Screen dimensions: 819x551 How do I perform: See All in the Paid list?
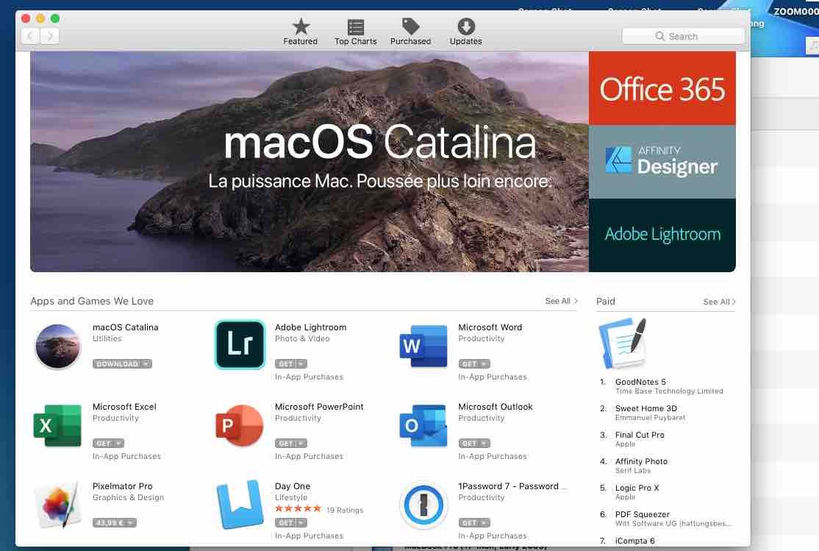719,302
